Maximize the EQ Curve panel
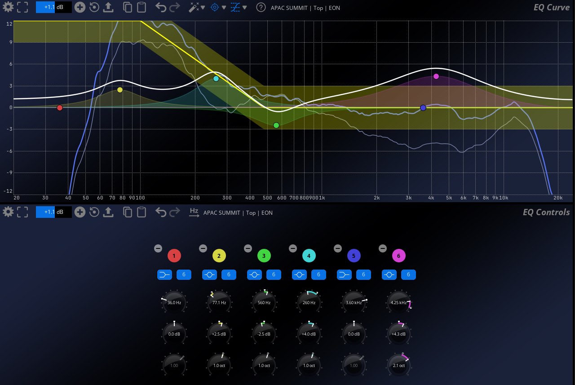The width and height of the screenshot is (575, 385). tap(22, 7)
